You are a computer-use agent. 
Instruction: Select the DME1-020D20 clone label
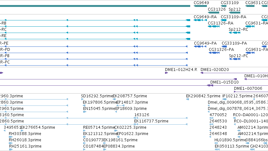point(214,70)
